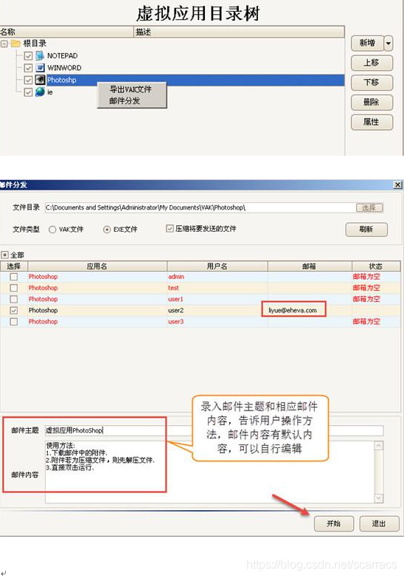Click the root directory folder icon
This screenshot has width=404, height=578.
click(x=15, y=44)
